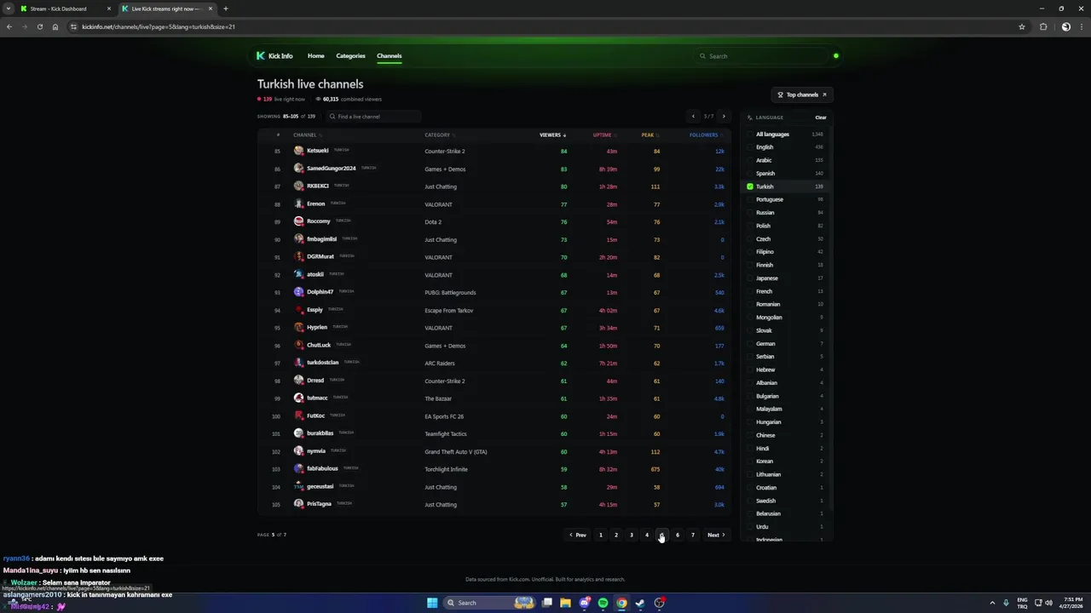Open File Explorer from taskbar
1091x613 pixels.
565,603
